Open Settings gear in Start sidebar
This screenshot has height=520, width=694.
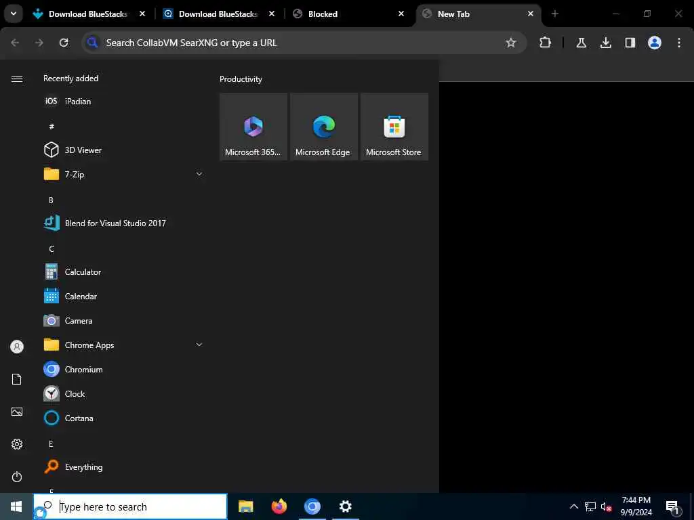click(x=17, y=444)
